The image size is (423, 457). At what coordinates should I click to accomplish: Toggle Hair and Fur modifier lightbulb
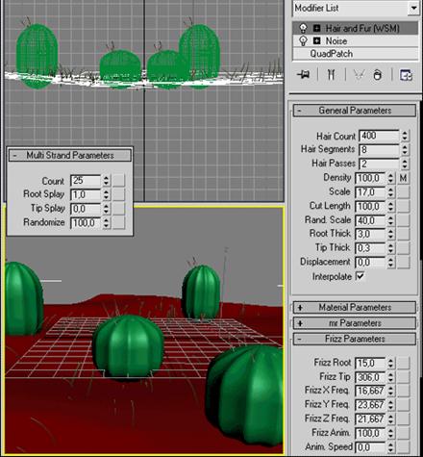pyautogui.click(x=303, y=28)
